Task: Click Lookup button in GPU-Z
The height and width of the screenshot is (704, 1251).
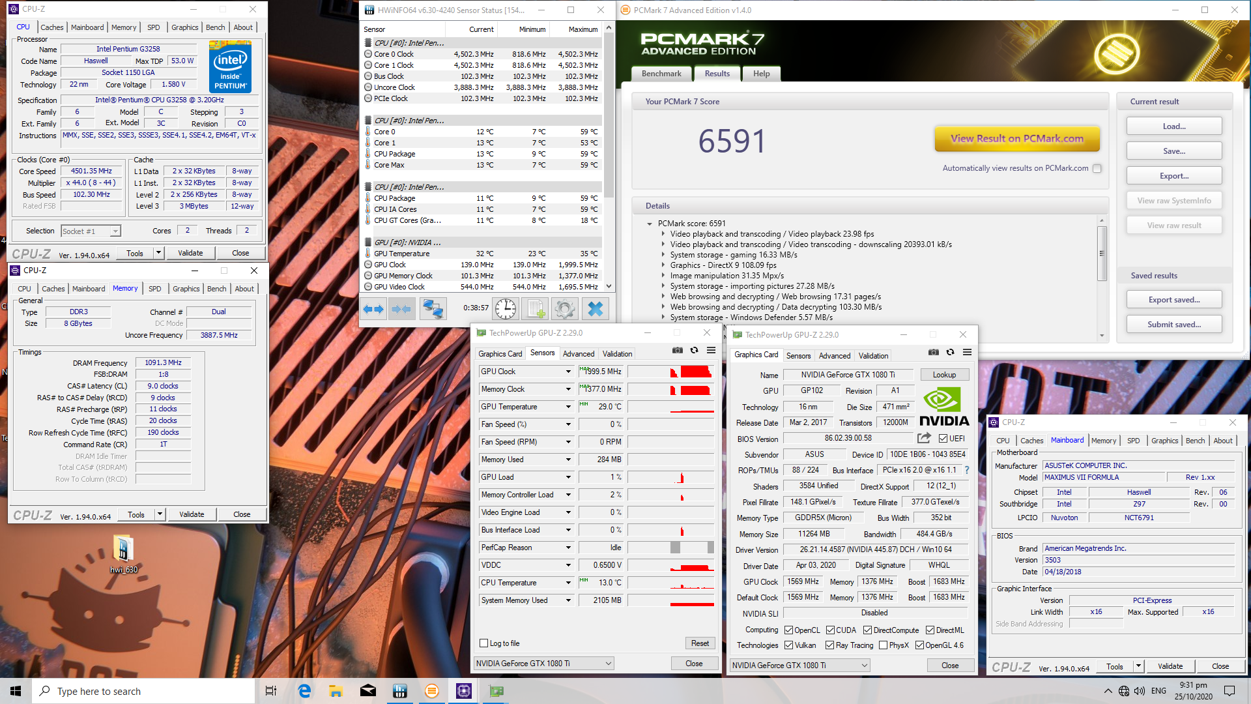Action: (x=944, y=375)
